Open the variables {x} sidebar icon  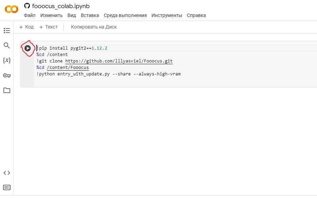(7, 60)
